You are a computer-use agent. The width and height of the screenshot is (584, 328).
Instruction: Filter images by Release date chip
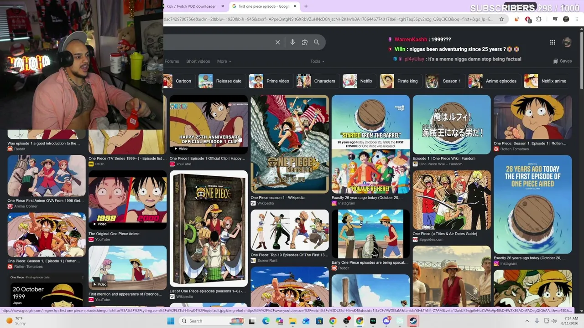tap(221, 81)
